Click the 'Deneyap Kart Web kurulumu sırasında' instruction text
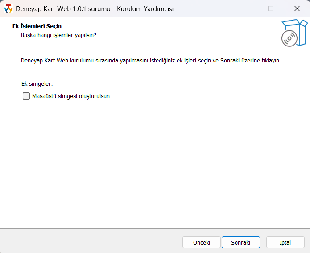Image resolution: width=310 pixels, height=253 pixels. coord(151,61)
